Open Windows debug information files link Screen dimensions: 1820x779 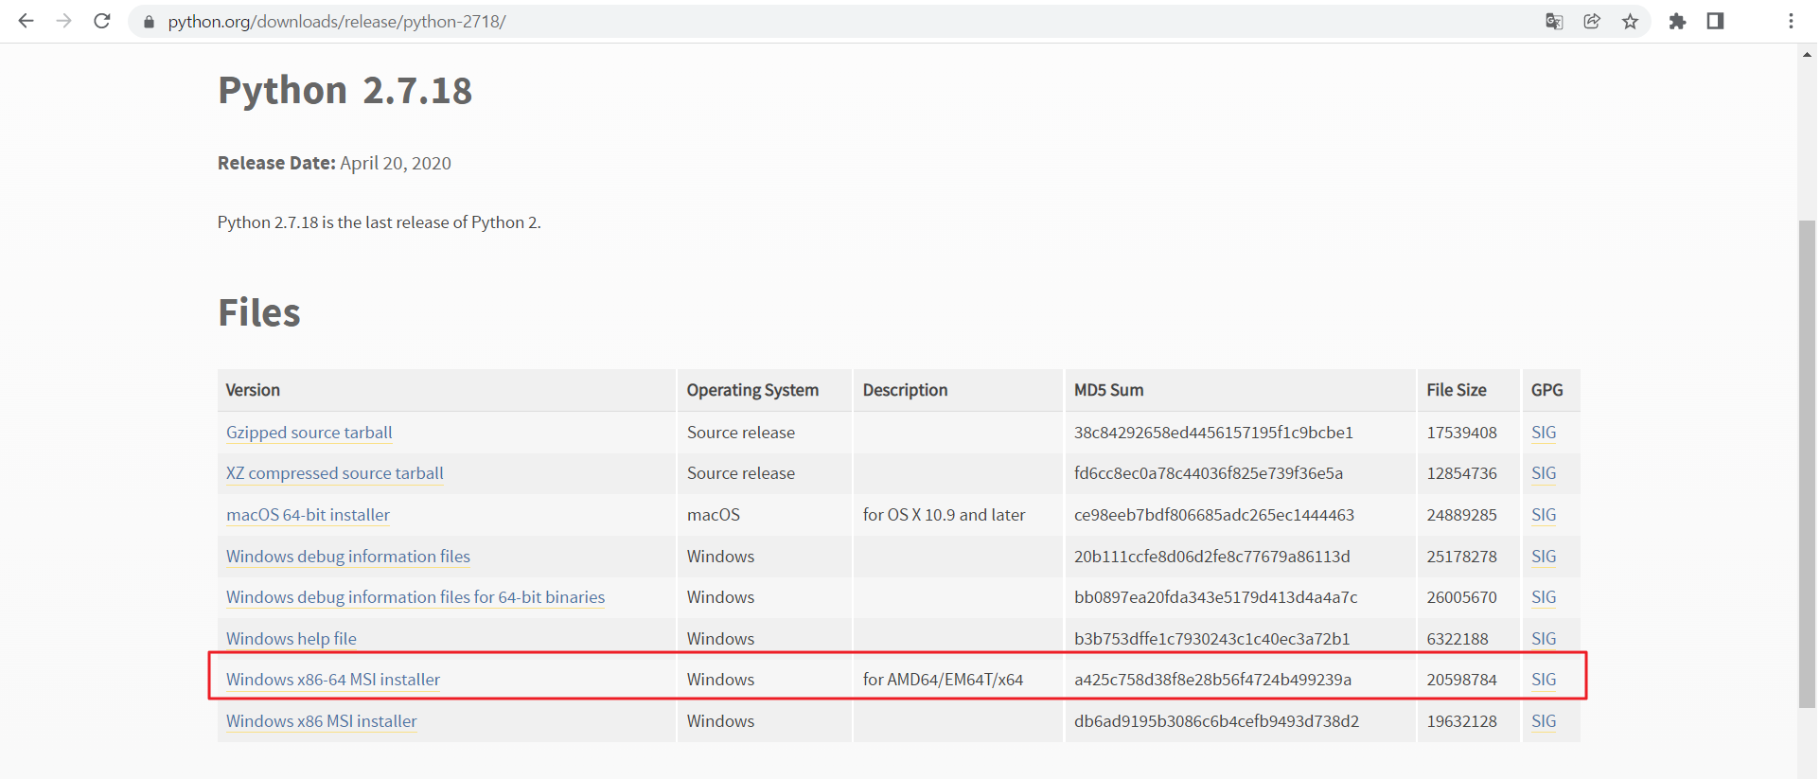click(x=348, y=557)
